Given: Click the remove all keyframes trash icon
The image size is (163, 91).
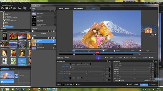Looking at the screenshot, I should (125, 58).
